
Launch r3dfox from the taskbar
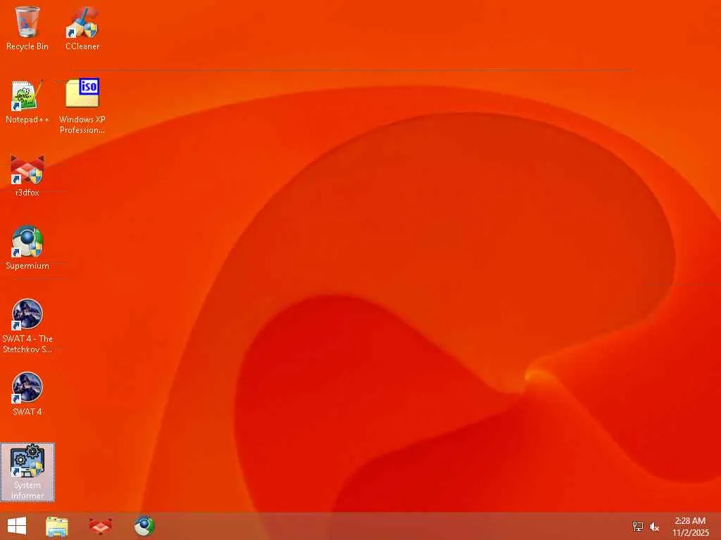(100, 526)
